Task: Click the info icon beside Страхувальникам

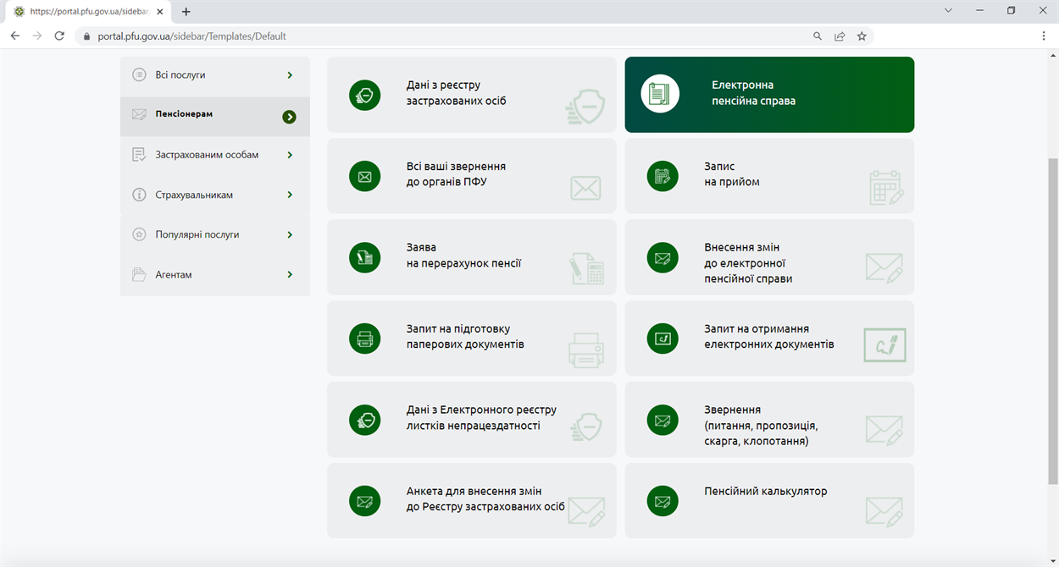Action: (x=139, y=195)
